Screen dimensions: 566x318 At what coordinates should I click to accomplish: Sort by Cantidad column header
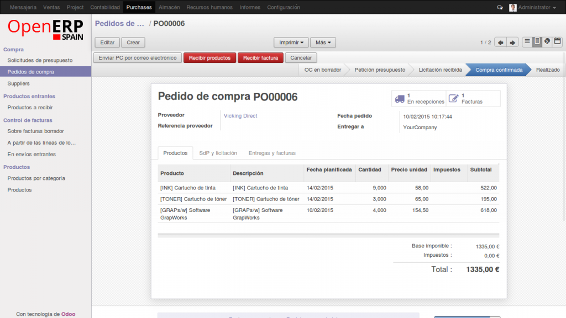(370, 169)
